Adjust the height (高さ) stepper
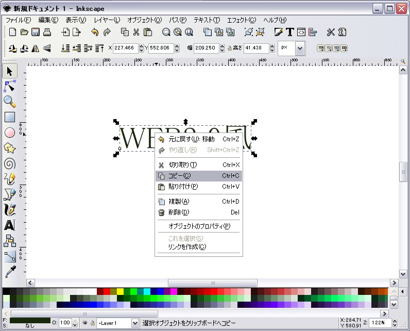Screen dimensions: 410x331 pyautogui.click(x=272, y=48)
